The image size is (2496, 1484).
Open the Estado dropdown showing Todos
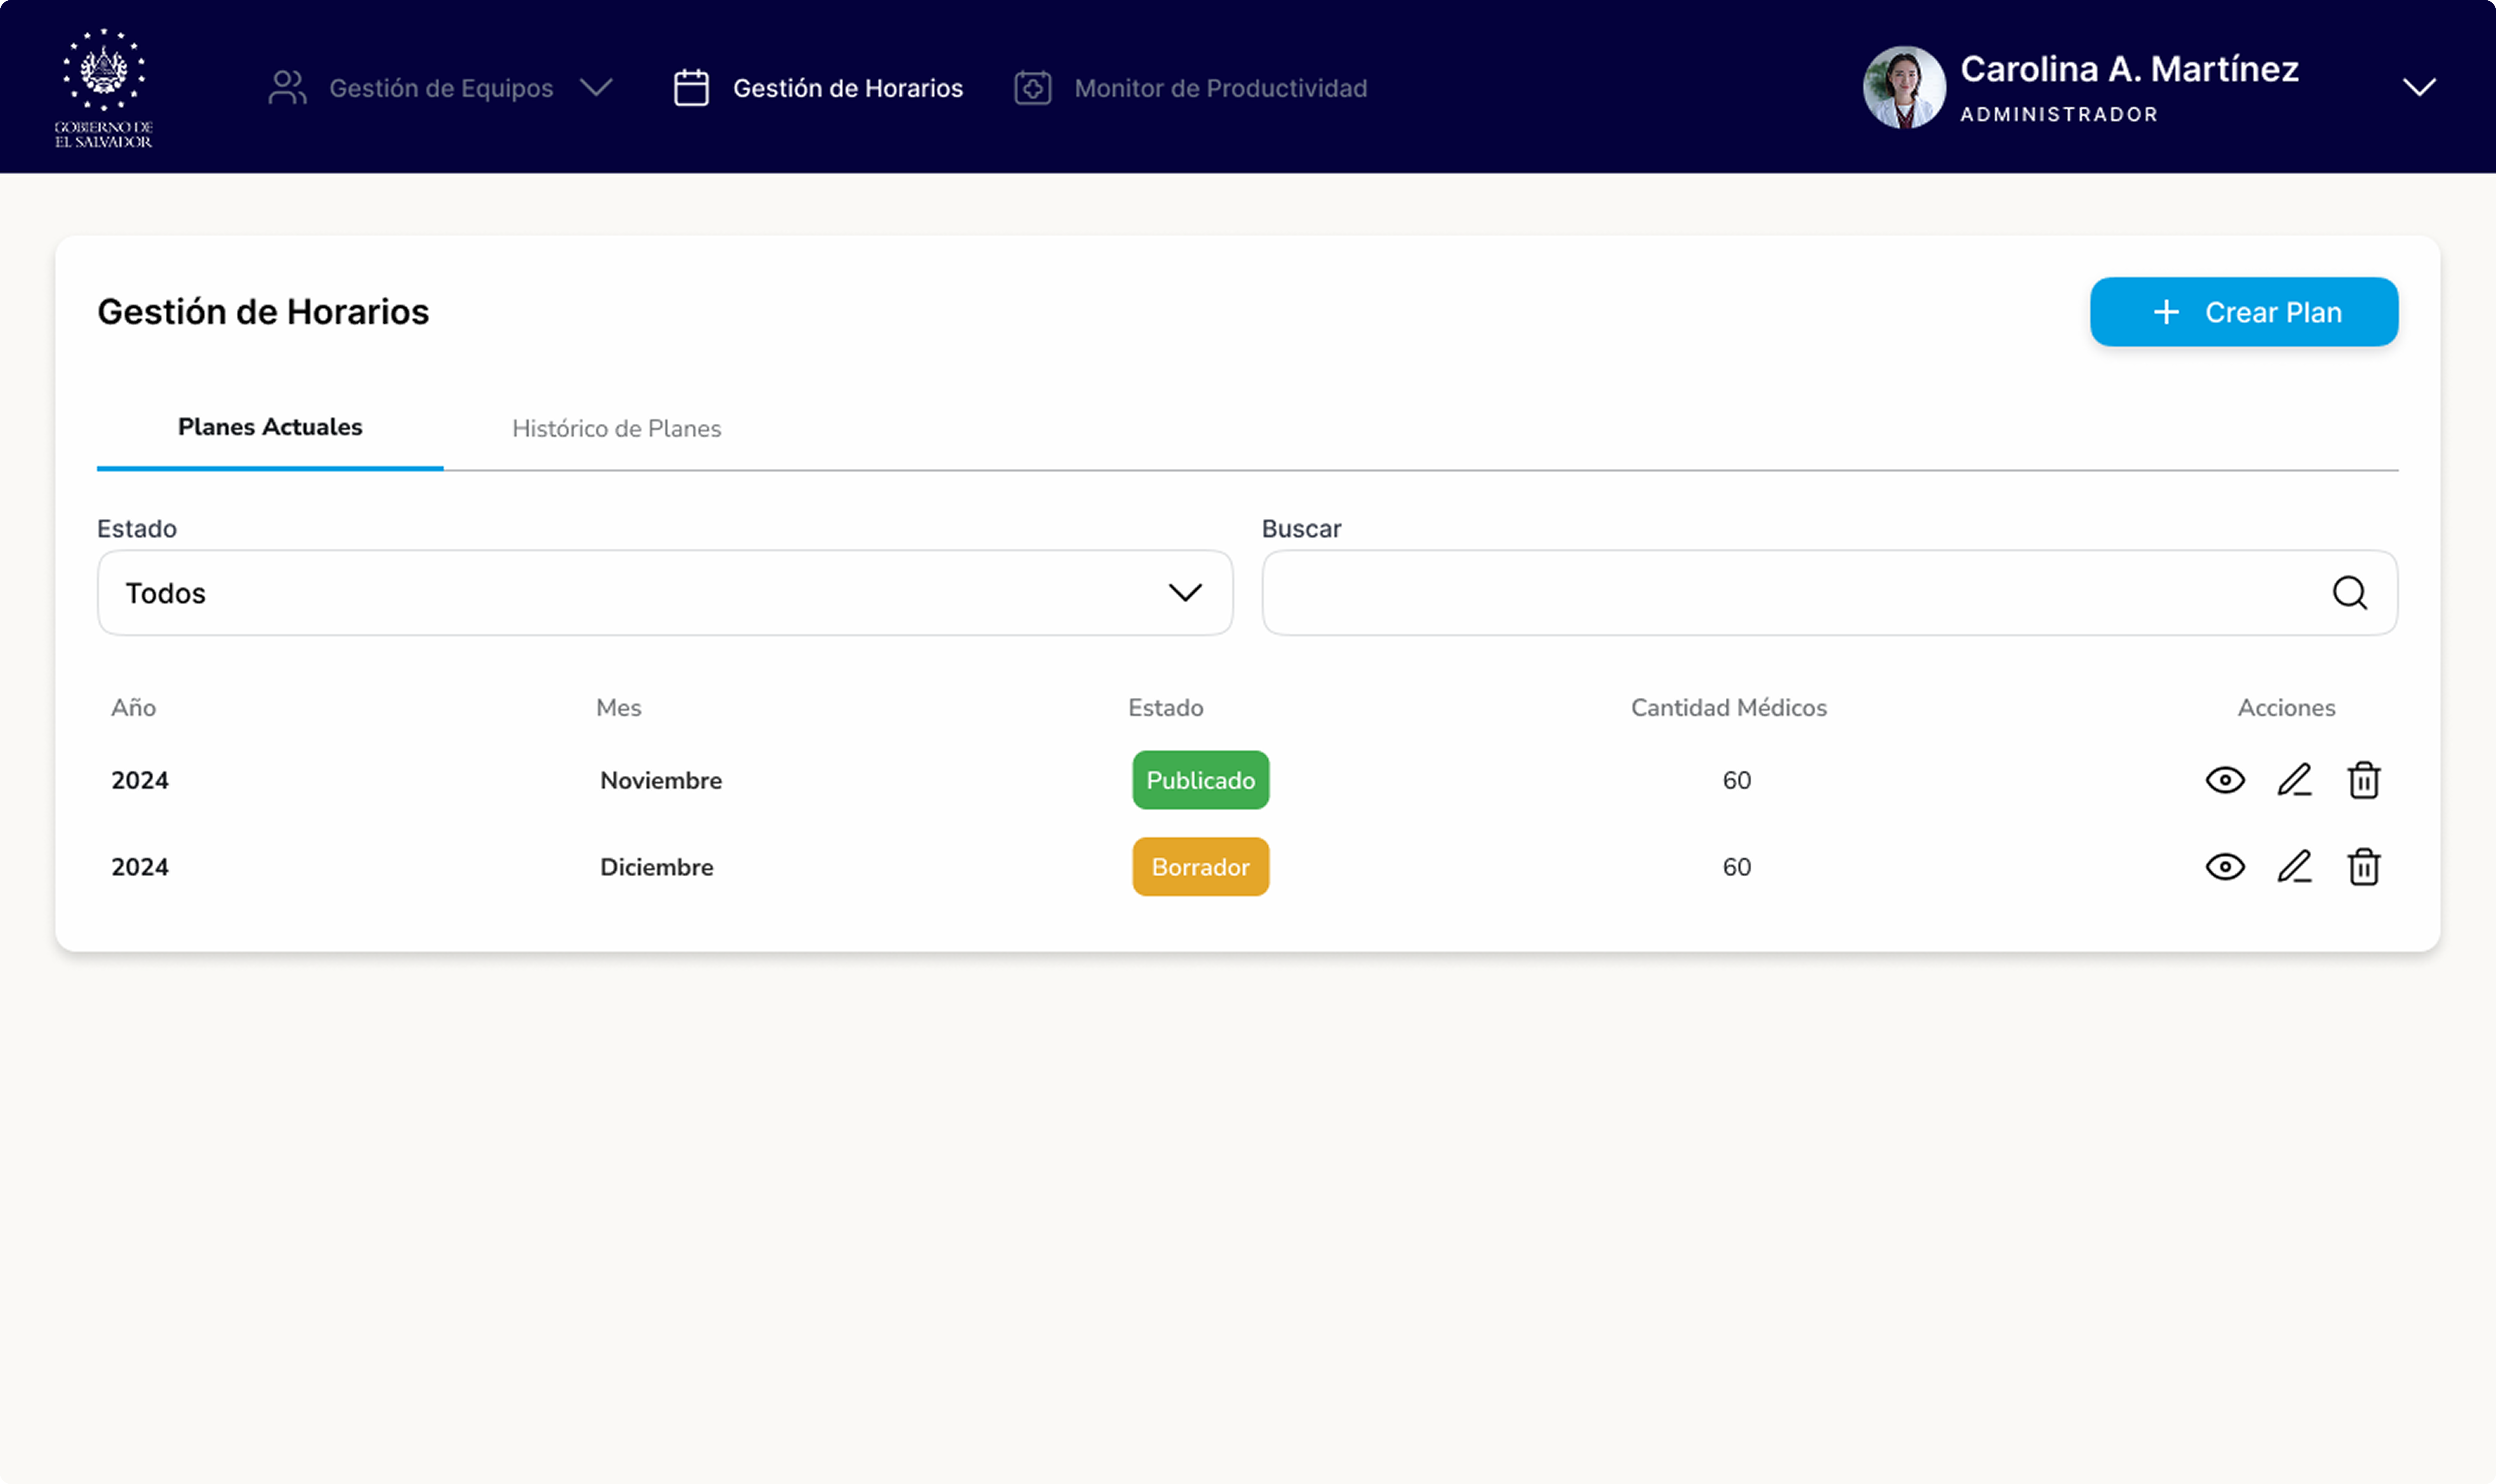[x=665, y=592]
